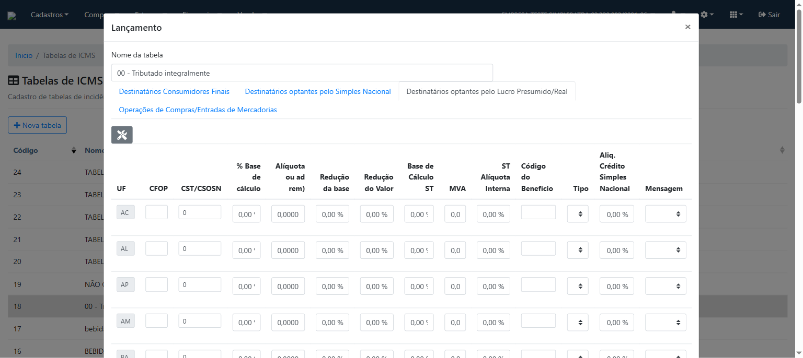Open the tools wrench button in Lançamento
803x358 pixels.
point(122,135)
